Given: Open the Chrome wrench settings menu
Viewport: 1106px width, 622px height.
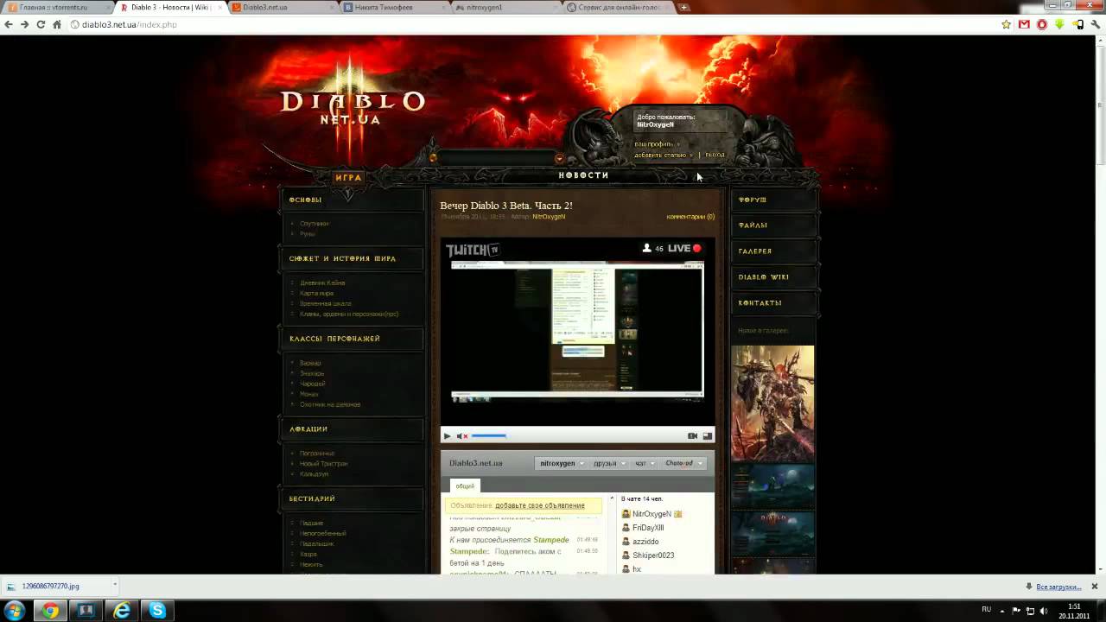Looking at the screenshot, I should tap(1096, 24).
